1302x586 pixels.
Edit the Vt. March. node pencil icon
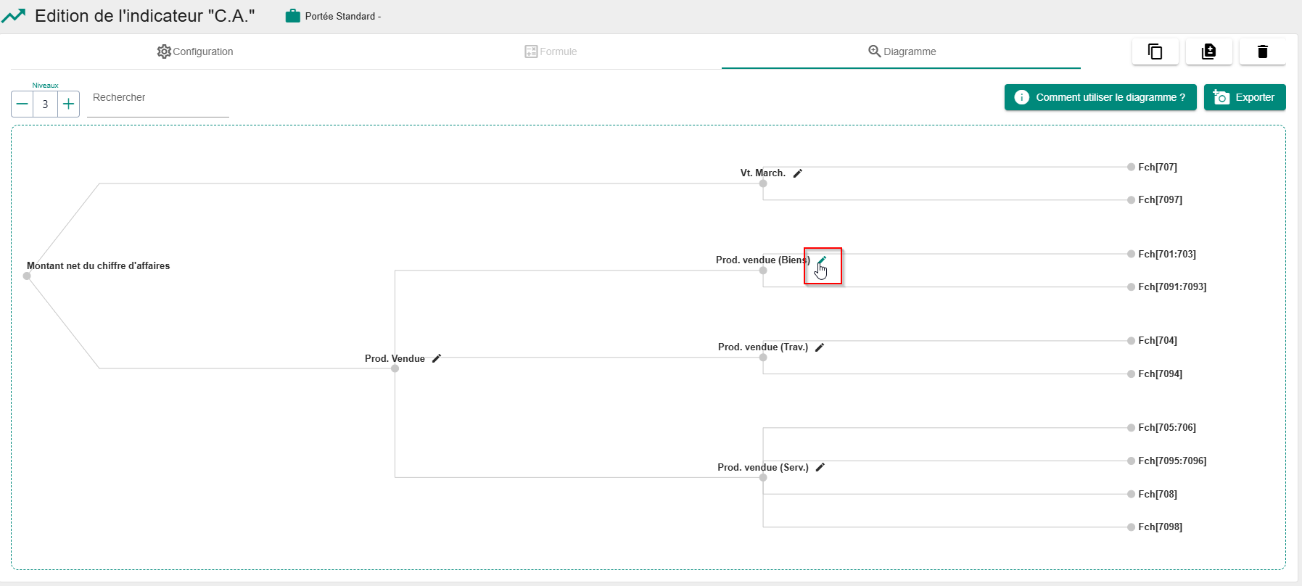click(x=797, y=173)
